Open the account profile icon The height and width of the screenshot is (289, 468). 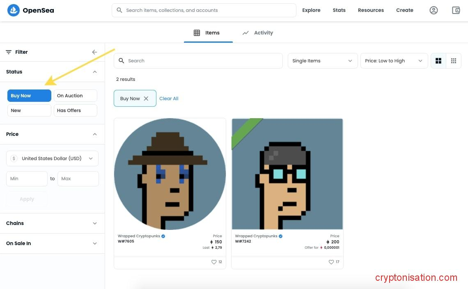434,10
